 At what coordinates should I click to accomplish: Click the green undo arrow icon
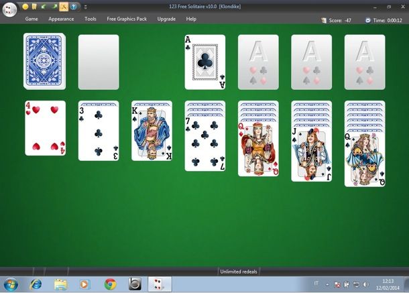coord(44,7)
